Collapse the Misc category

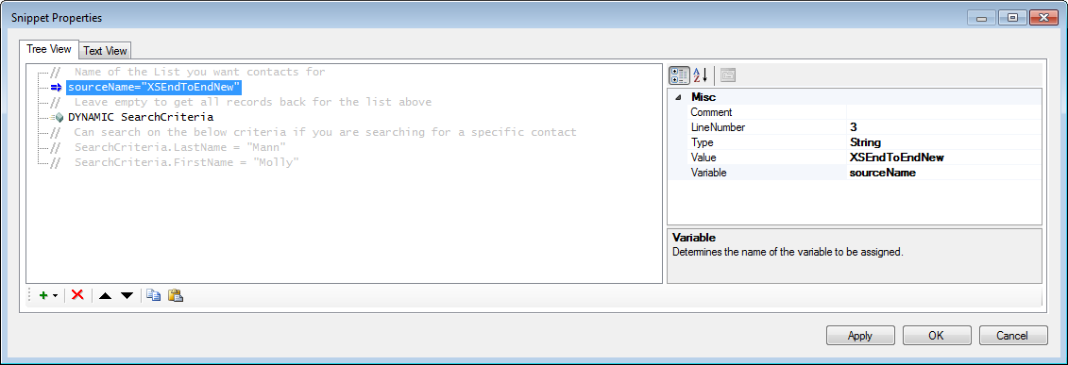[678, 97]
